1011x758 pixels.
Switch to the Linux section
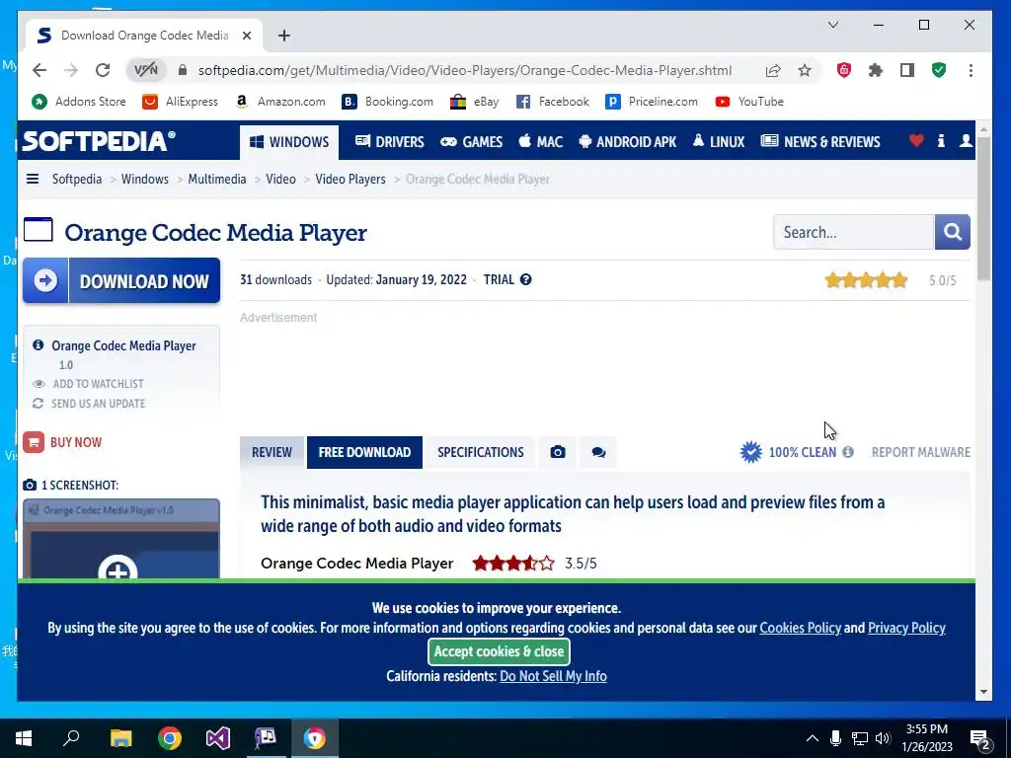pyautogui.click(x=719, y=142)
